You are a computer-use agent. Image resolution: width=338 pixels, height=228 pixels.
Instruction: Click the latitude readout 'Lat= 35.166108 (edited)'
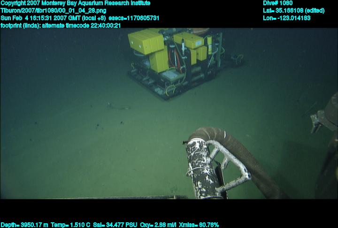point(293,11)
